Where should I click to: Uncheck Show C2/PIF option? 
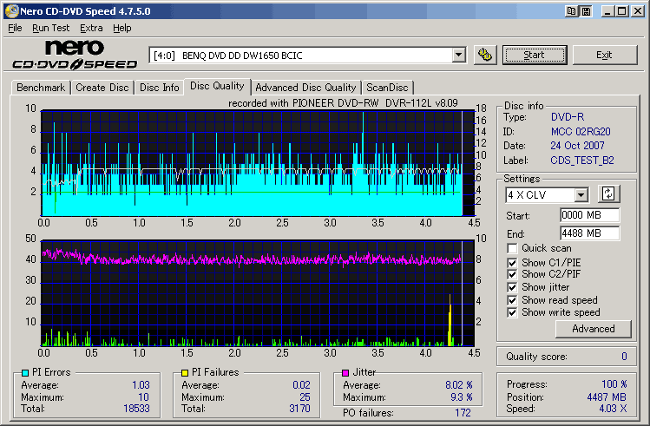(x=512, y=274)
